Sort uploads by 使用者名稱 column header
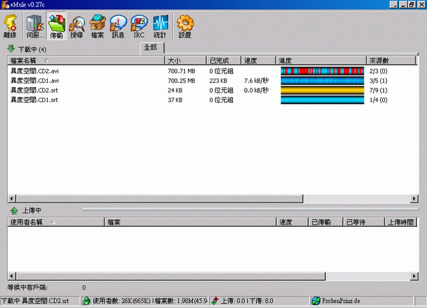Screen dimensions: 427x308 click(x=56, y=222)
